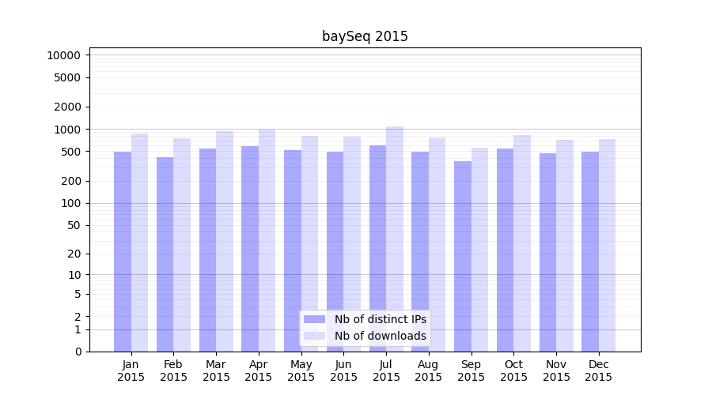Click the Dec 2015 distinct IPs bar

(x=590, y=251)
